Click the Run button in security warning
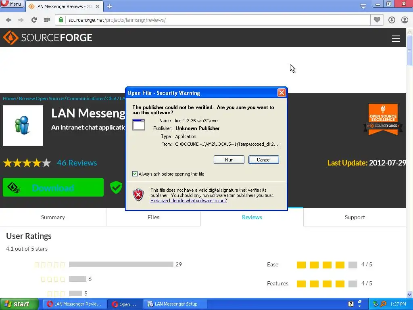Image resolution: width=413 pixels, height=310 pixels. coord(229,160)
